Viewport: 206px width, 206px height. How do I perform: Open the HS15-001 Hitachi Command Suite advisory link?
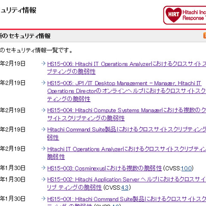point(127,201)
